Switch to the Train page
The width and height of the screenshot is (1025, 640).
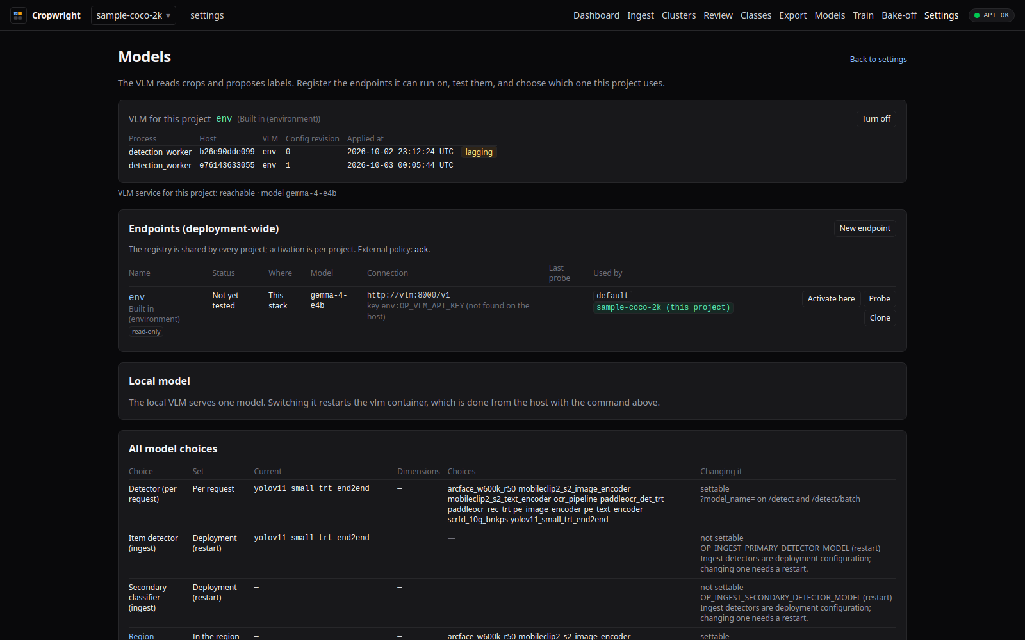point(863,15)
